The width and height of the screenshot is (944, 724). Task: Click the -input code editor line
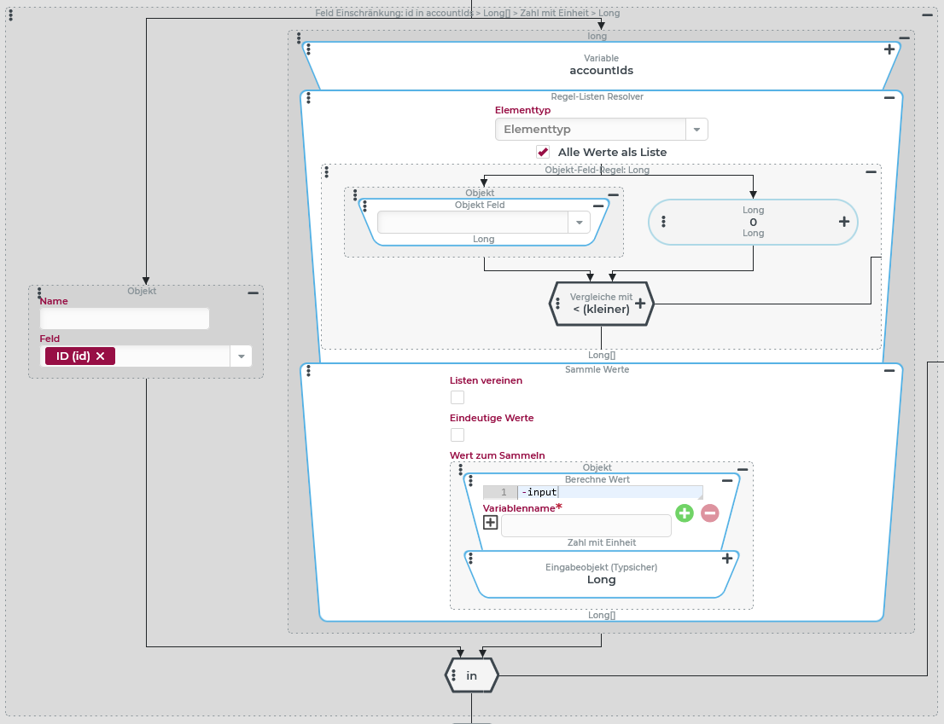(610, 492)
